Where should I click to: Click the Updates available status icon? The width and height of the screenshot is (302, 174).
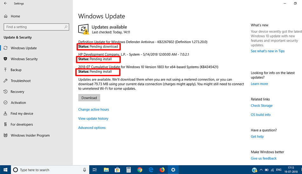tap(84, 29)
